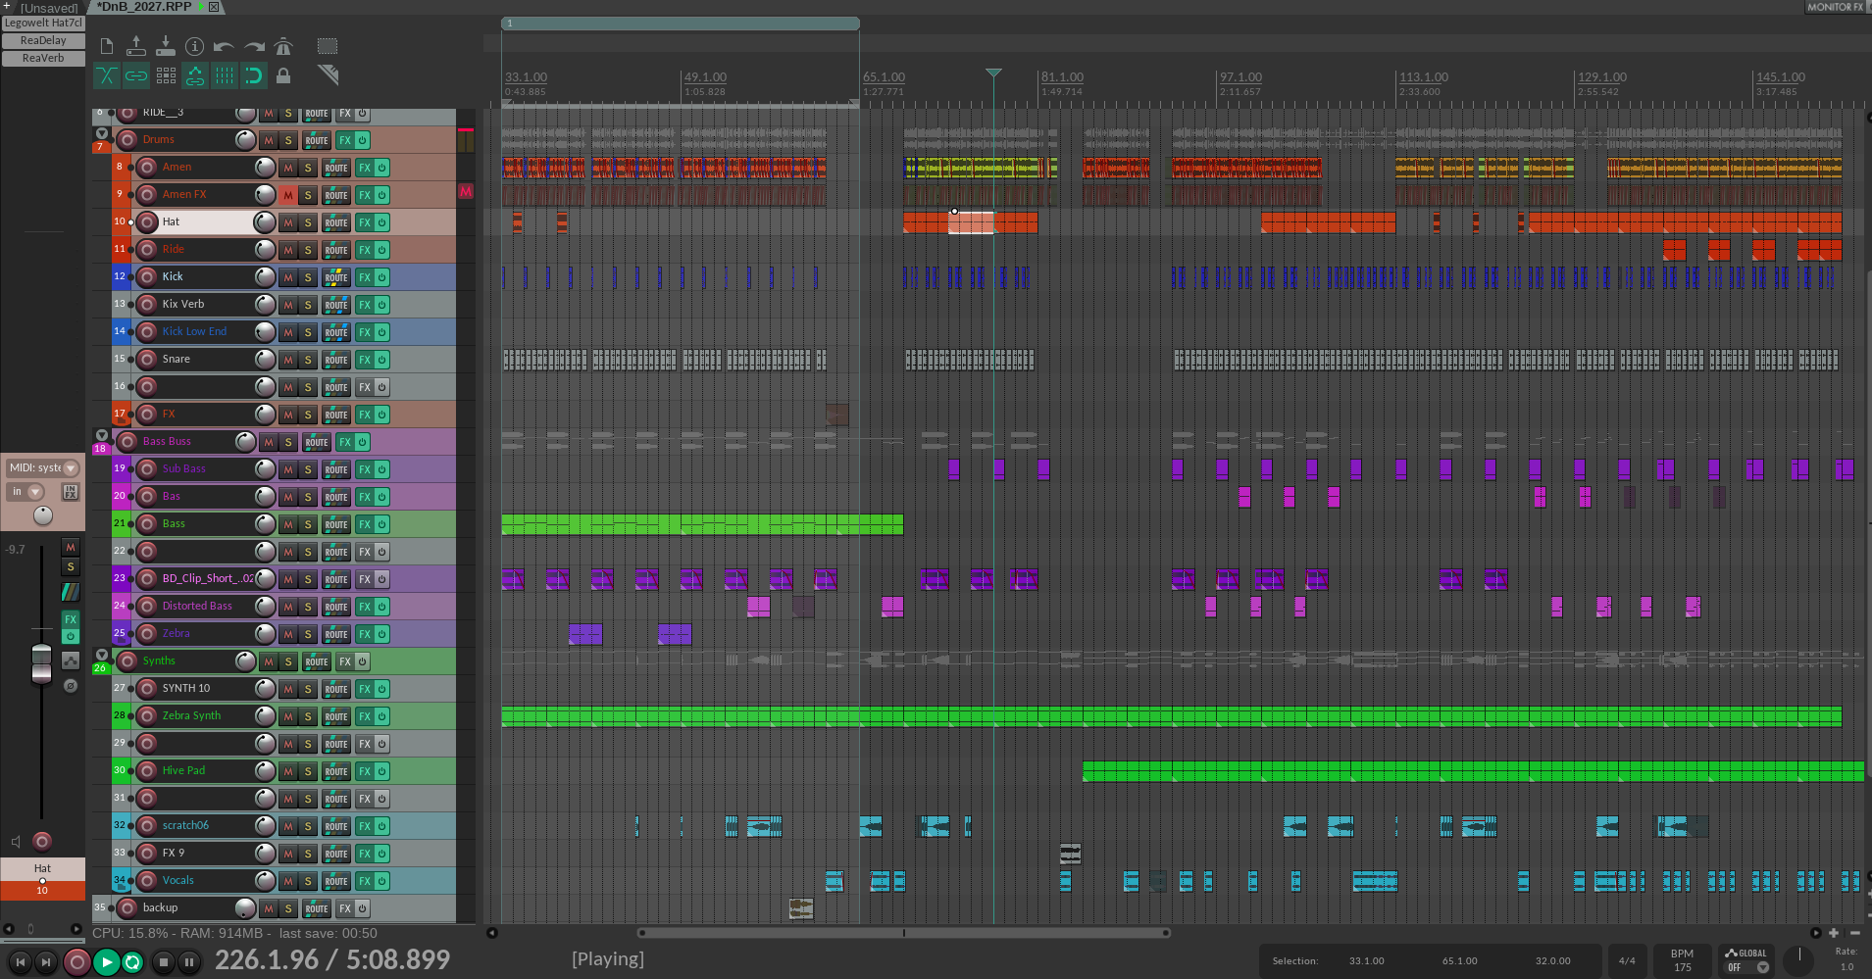Solo the Snare track

(x=308, y=360)
